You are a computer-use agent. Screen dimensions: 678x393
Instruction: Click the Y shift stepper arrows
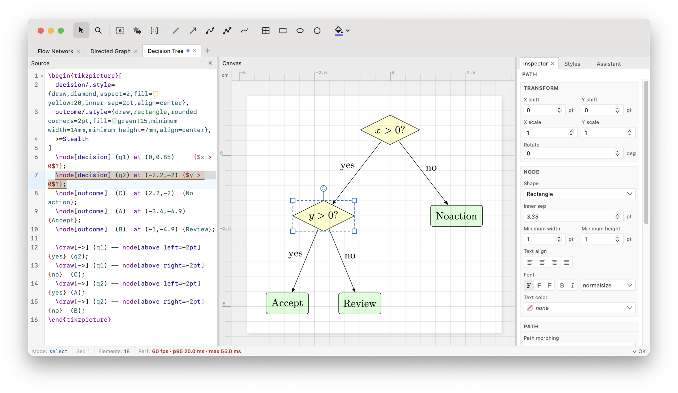click(x=617, y=110)
